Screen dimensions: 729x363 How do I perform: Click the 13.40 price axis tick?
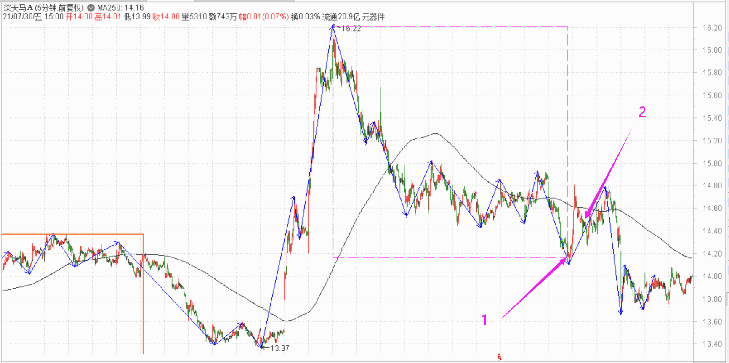pos(712,344)
